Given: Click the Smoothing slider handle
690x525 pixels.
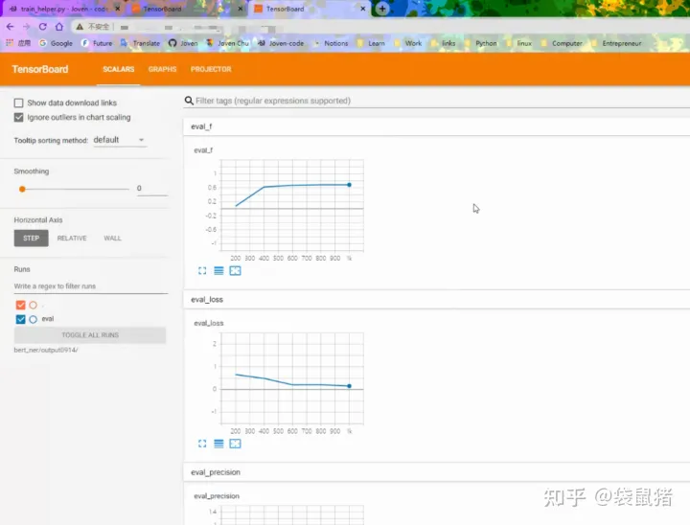Looking at the screenshot, I should (x=22, y=189).
